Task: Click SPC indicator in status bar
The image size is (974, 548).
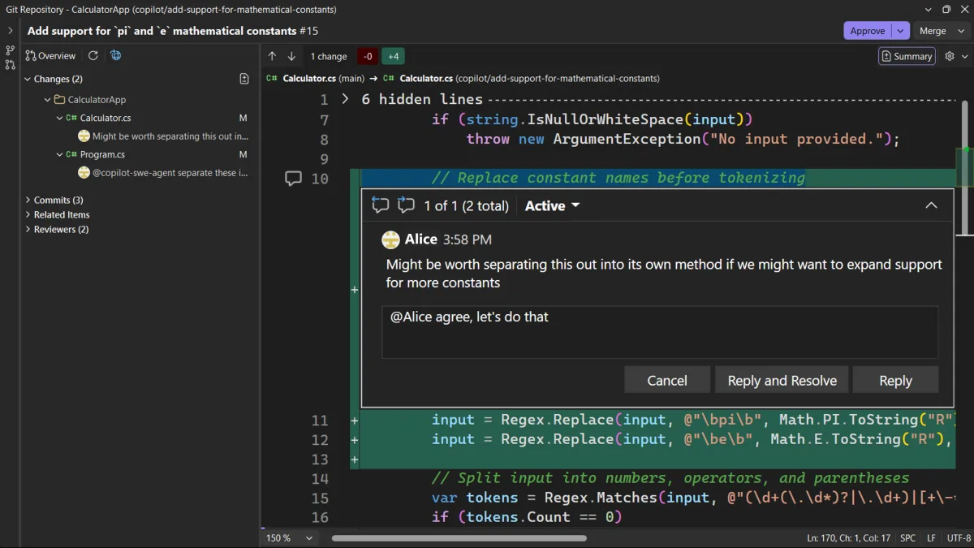Action: point(908,538)
